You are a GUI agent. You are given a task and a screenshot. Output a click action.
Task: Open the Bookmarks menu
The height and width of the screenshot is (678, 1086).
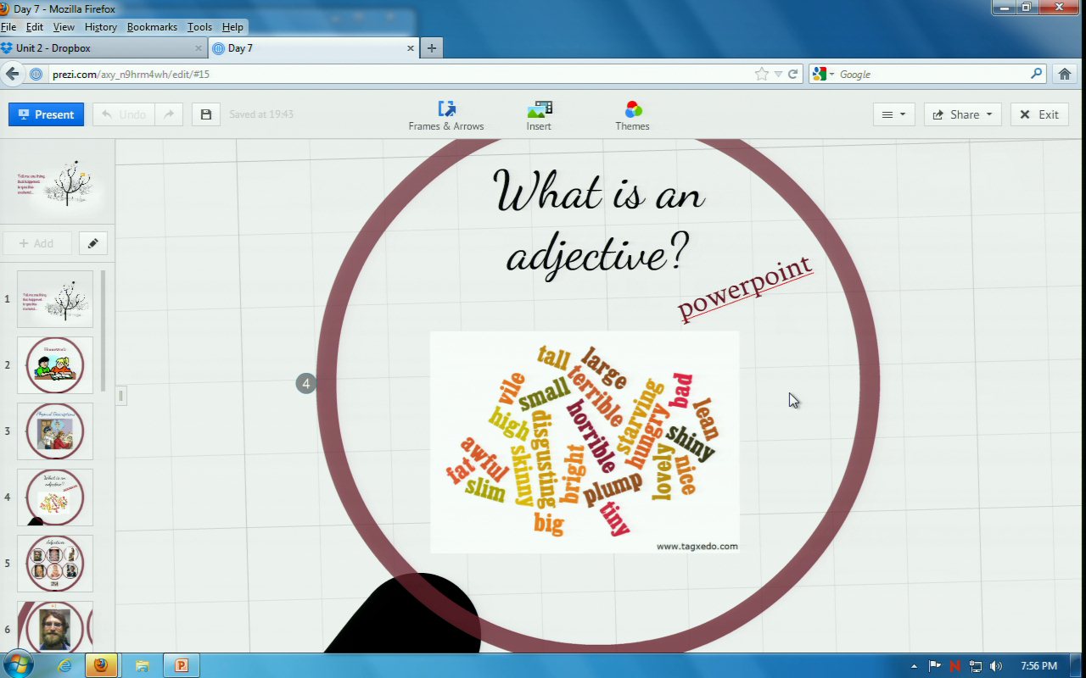(x=152, y=27)
